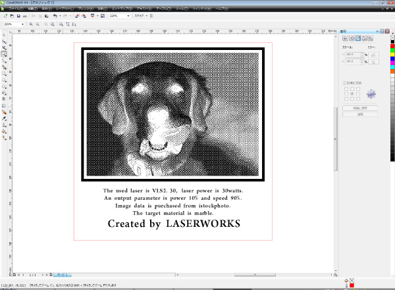This screenshot has width=395, height=290.
Task: Expand the zoom level dropdown in standard toolbar
Action: tap(128, 16)
